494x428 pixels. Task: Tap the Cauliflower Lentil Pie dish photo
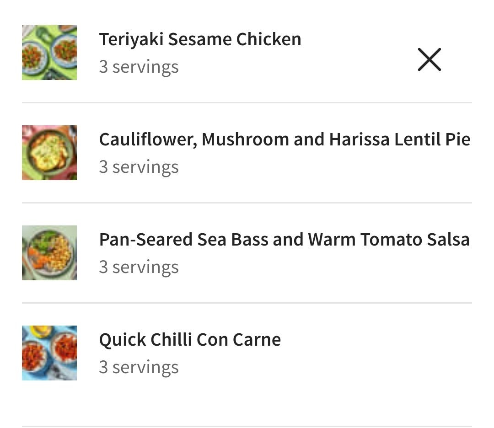pos(49,153)
